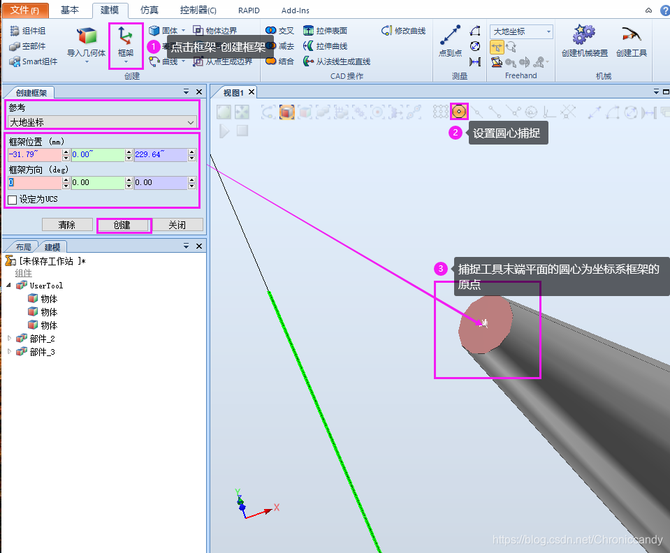Select 拉伸表面 extrude surface tool
The image size is (670, 553).
point(325,31)
